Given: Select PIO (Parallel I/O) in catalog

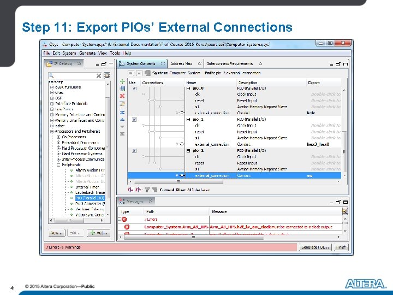Looking at the screenshot, I should click(x=90, y=198).
